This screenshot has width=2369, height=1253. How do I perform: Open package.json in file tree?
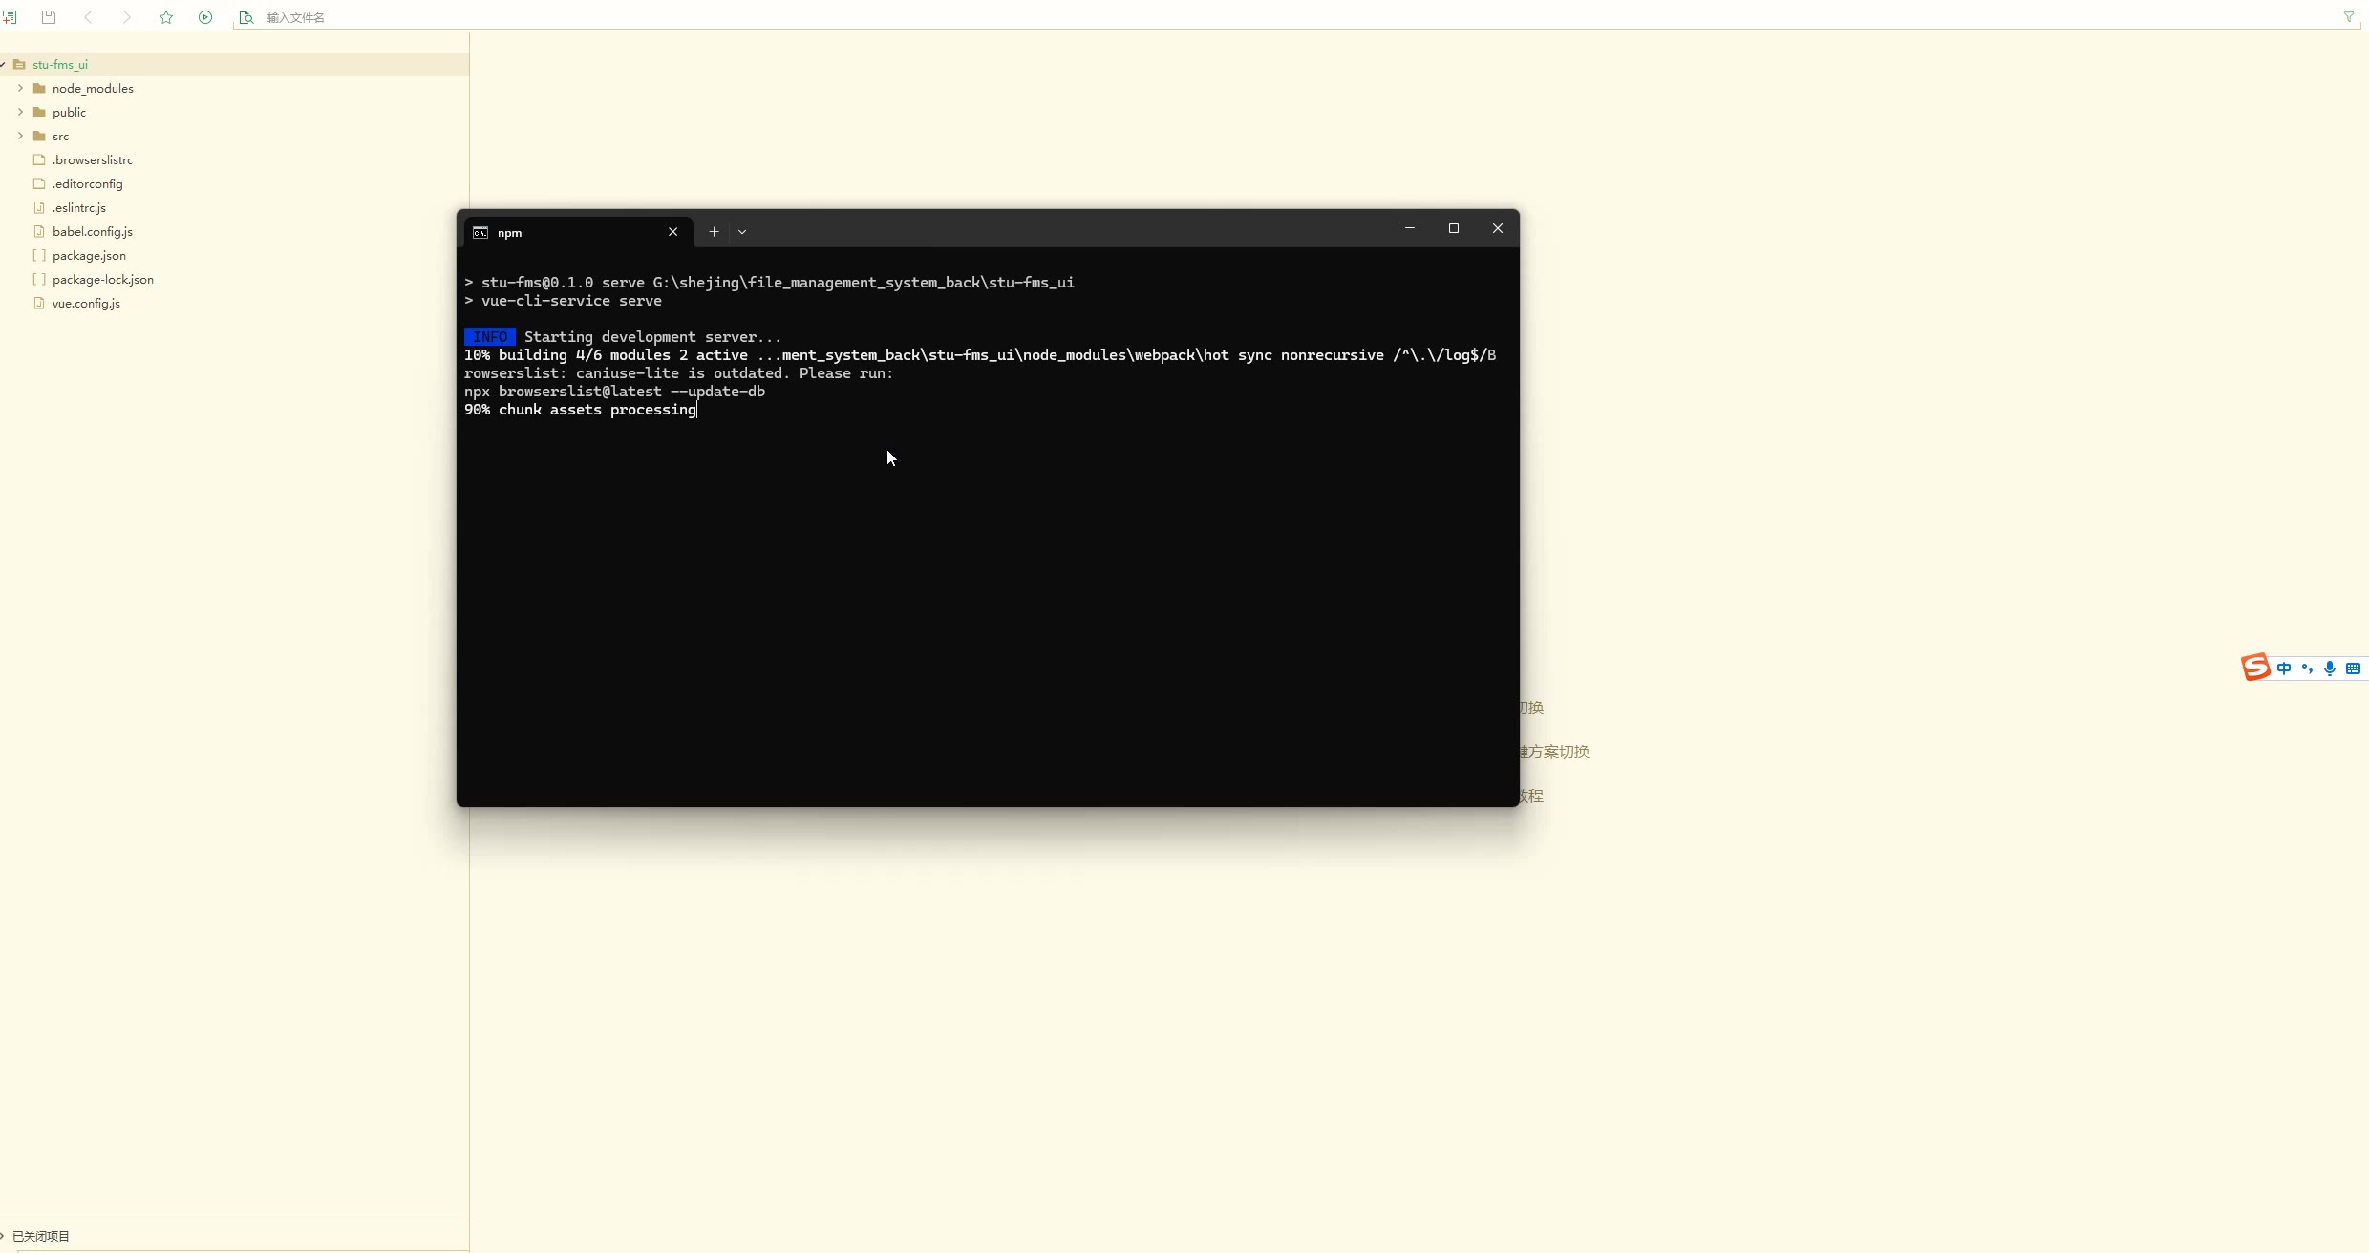(89, 256)
